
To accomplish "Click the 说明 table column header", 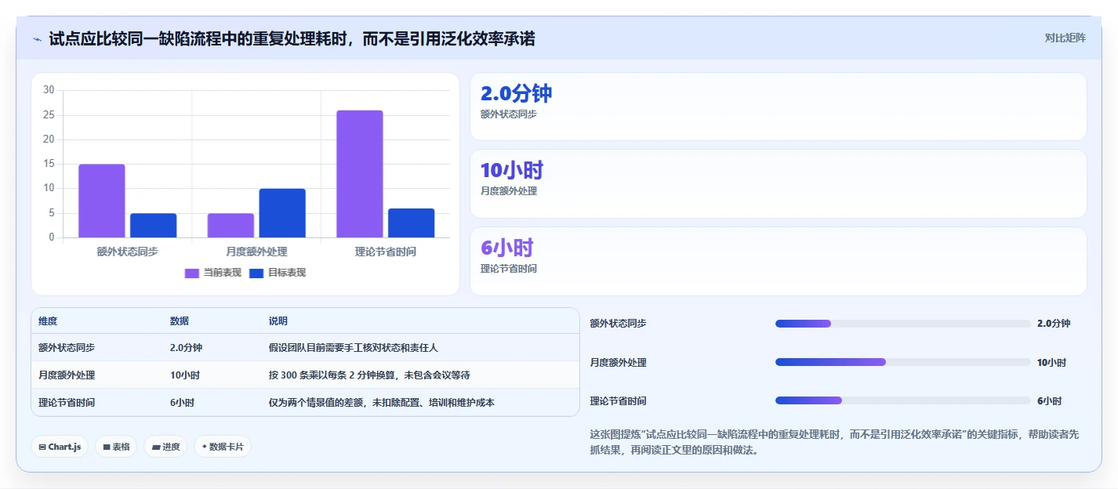I will 278,321.
